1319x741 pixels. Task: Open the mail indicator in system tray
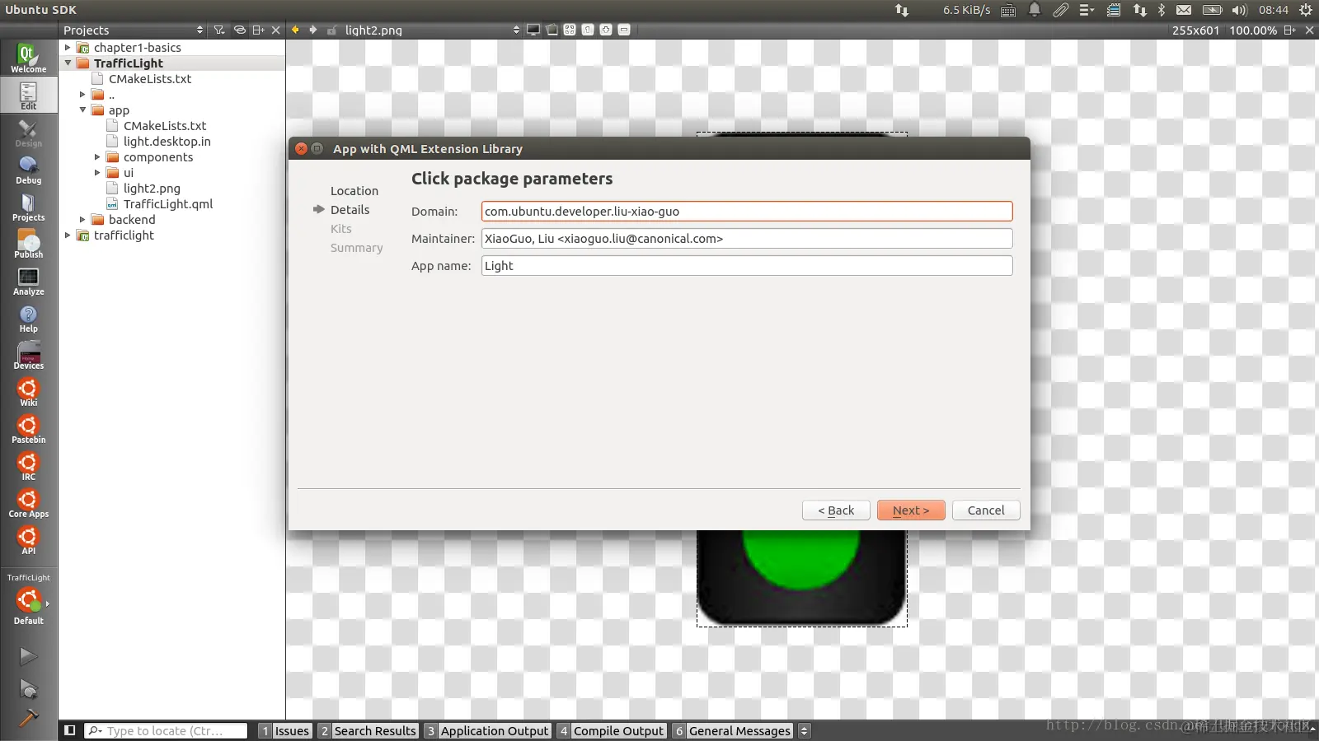[1184, 10]
